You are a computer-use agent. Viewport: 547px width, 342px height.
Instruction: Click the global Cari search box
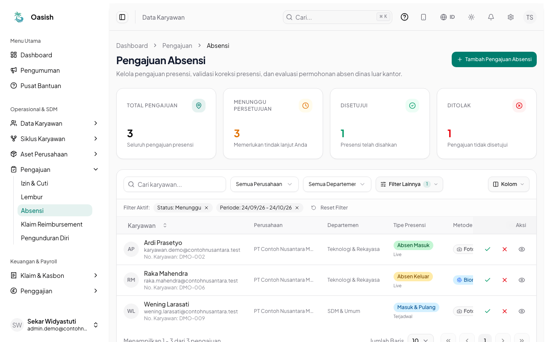click(338, 17)
